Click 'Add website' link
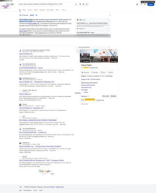Viewport: 158px width, 193px height. [84, 90]
